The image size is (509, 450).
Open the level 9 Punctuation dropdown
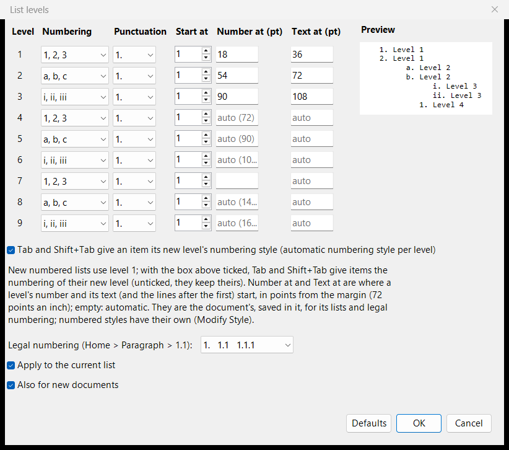click(x=134, y=224)
